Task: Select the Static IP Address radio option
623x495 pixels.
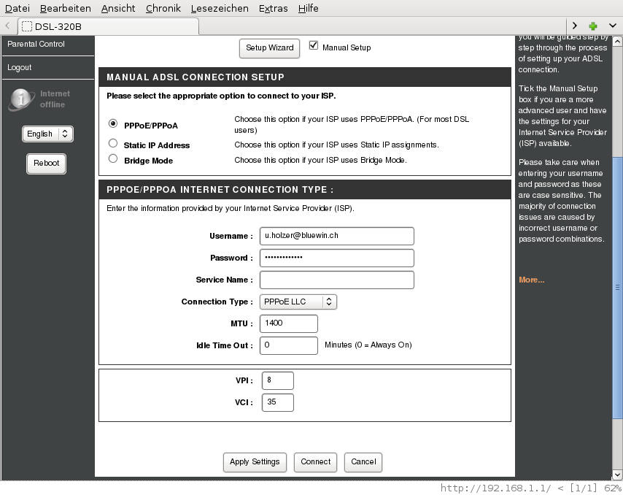Action: [x=113, y=143]
